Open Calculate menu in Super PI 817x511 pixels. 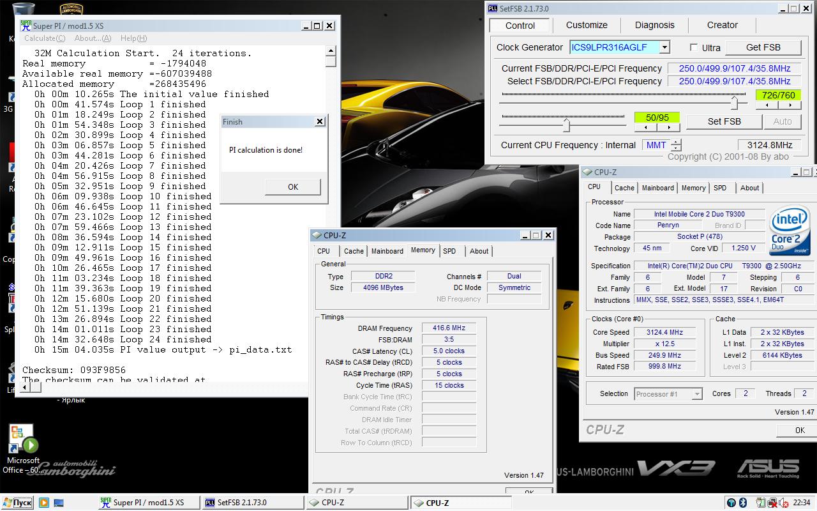pyautogui.click(x=45, y=38)
